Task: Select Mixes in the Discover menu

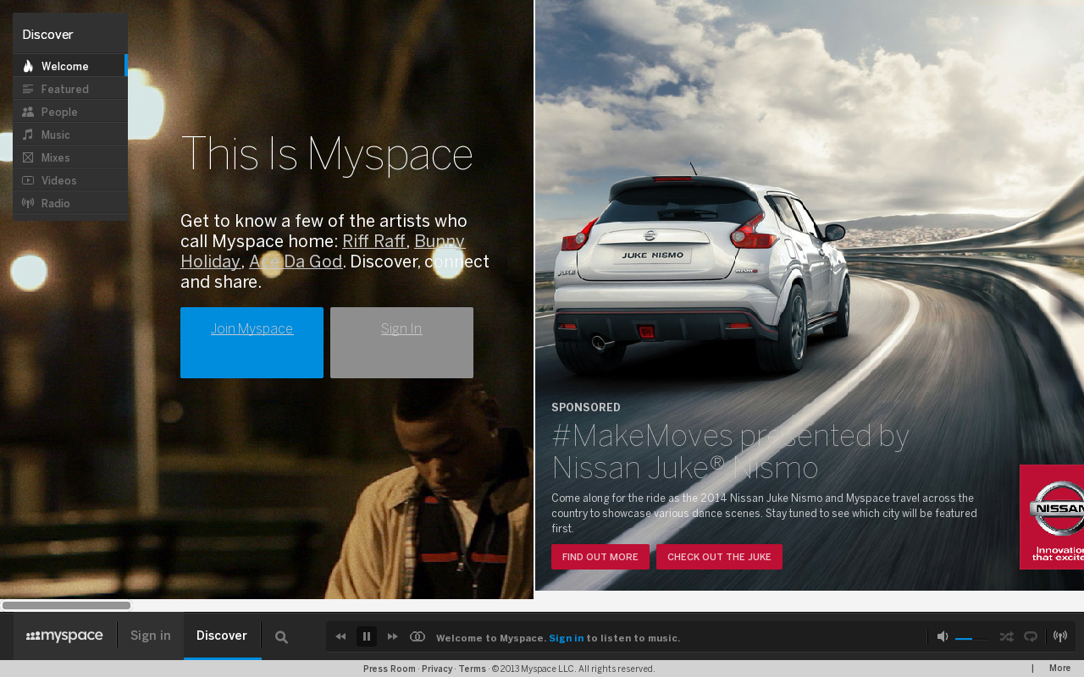Action: [70, 157]
